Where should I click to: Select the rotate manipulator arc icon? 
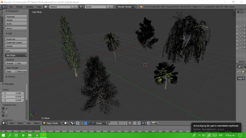pos(89,123)
